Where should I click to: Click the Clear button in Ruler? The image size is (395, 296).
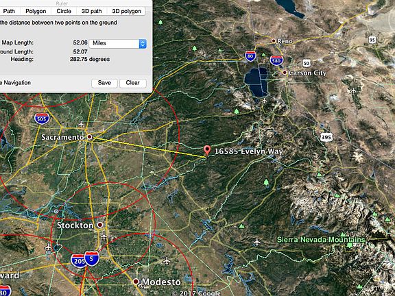point(133,83)
